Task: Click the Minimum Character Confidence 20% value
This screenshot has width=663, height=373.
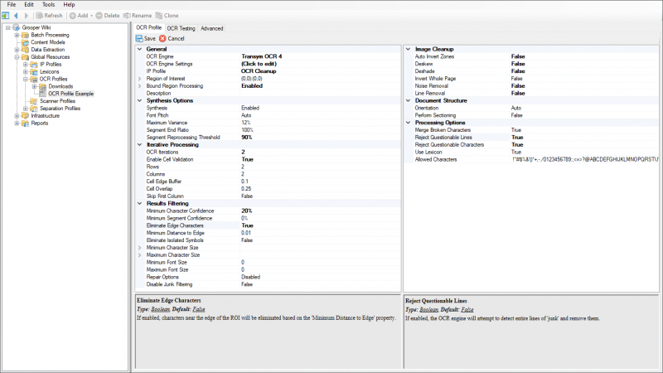Action: tap(247, 211)
